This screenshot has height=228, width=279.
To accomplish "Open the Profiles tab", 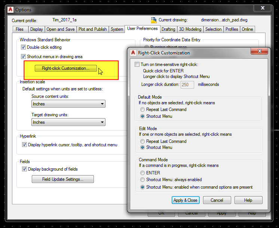I will pos(232,29).
